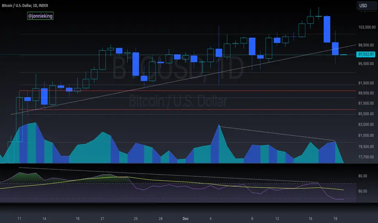378x223 pixels.
Task: Click the 85,500.00 price axis label
Action: (366, 114)
